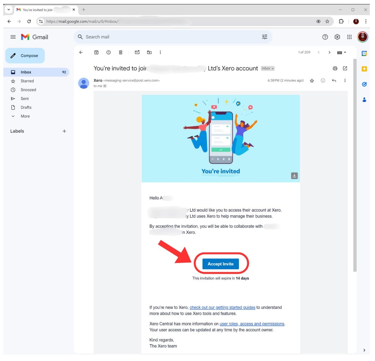The height and width of the screenshot is (361, 375).
Task: Click inside the Search mail field
Action: (169, 37)
